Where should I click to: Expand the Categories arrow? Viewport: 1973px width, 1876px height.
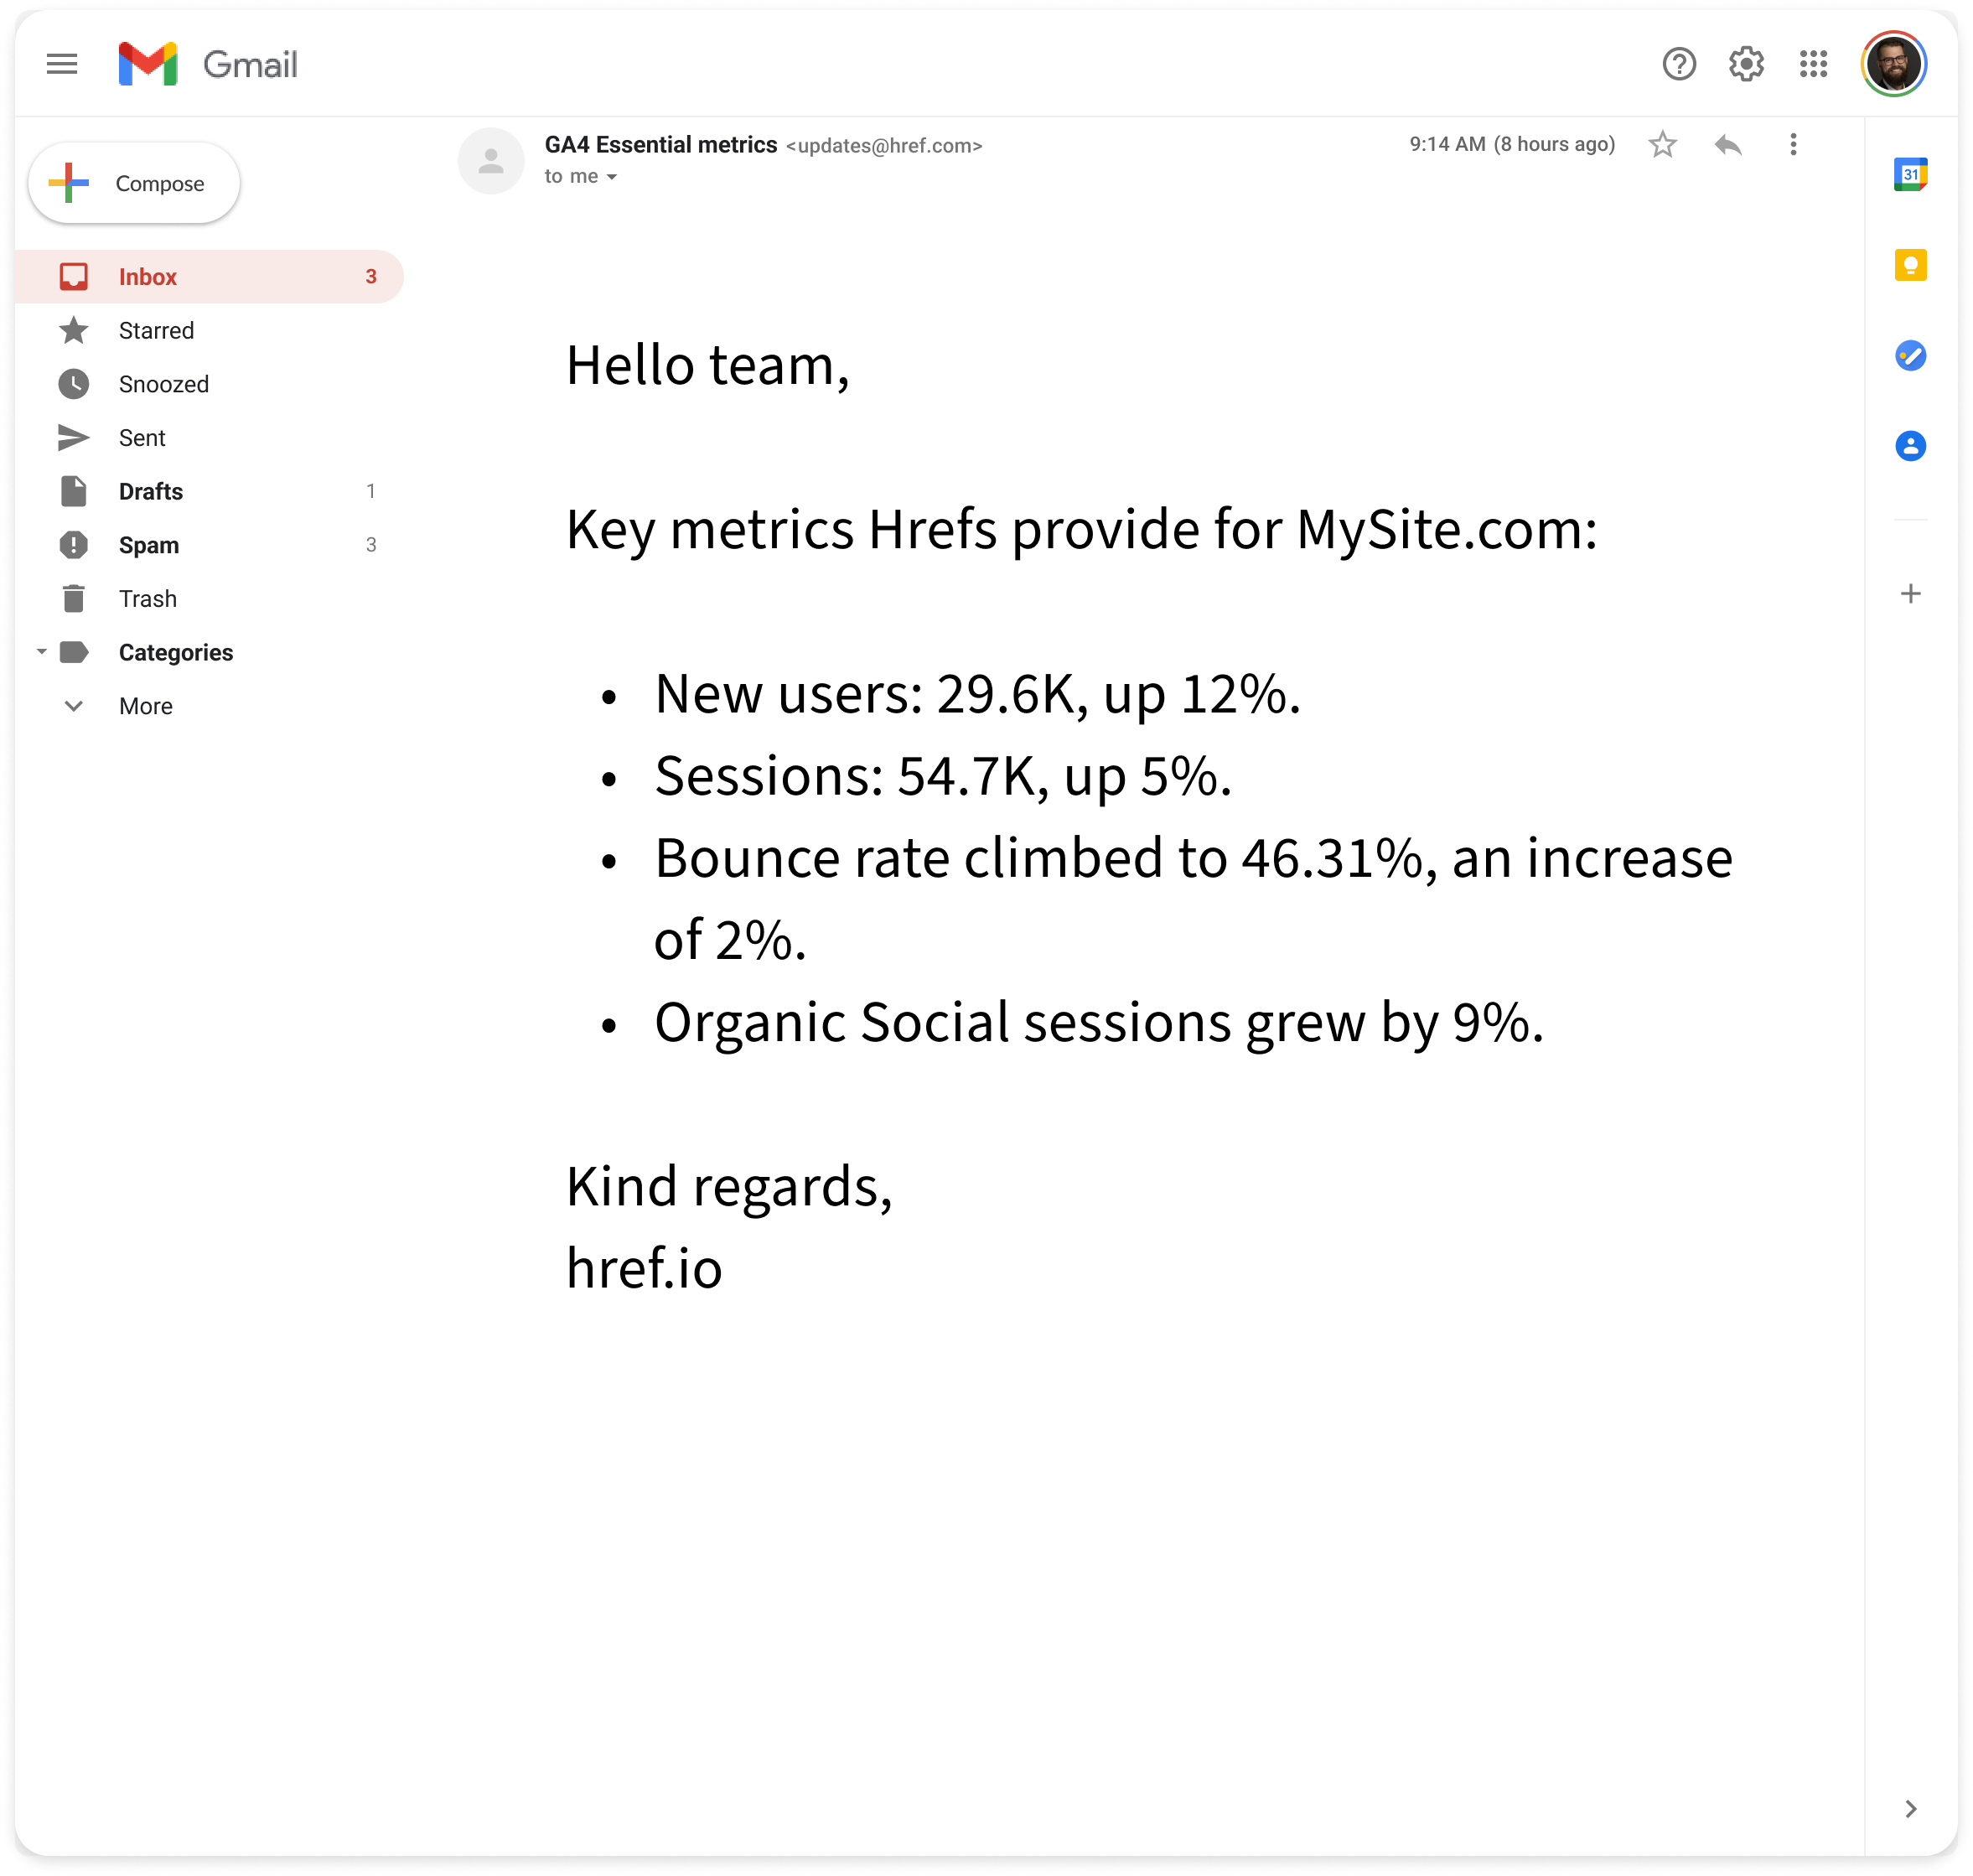(x=41, y=652)
